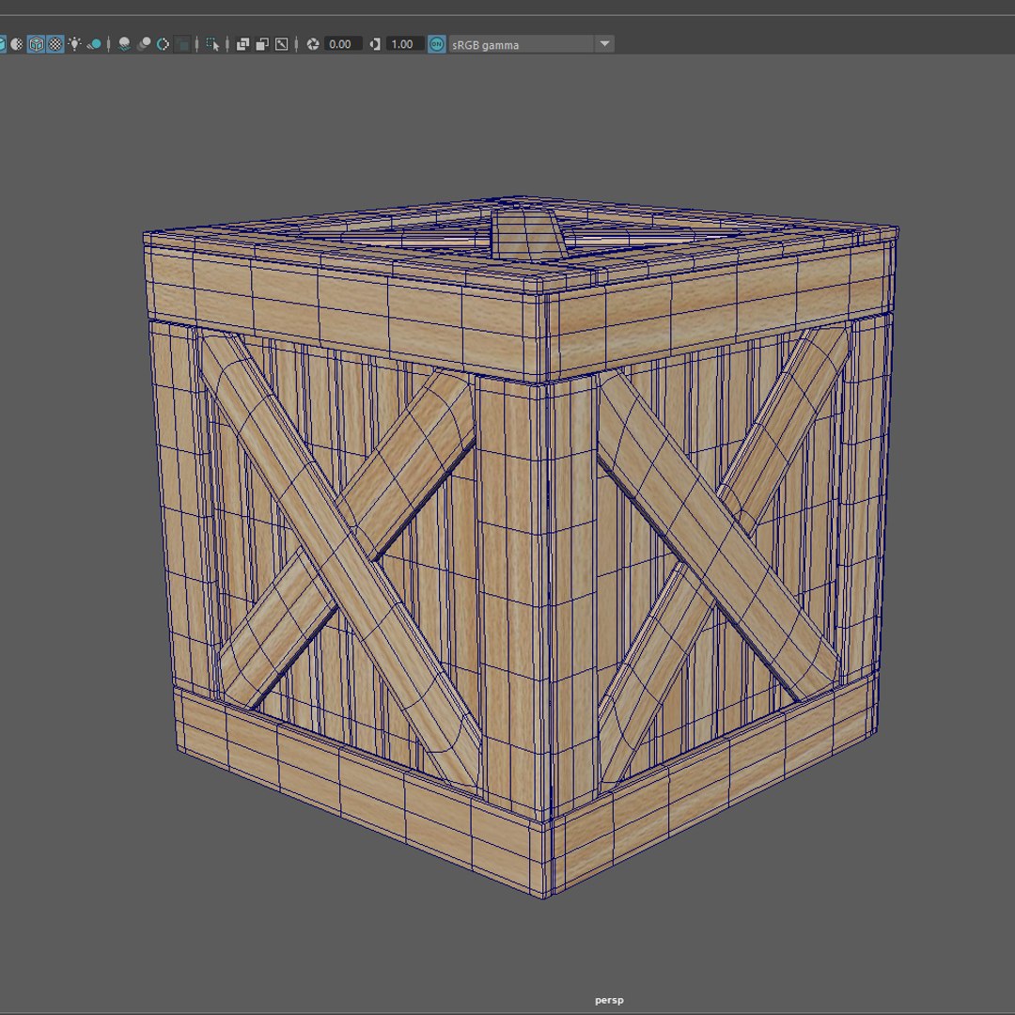
Task: Enable Use All Lights bulb icon
Action: point(75,44)
